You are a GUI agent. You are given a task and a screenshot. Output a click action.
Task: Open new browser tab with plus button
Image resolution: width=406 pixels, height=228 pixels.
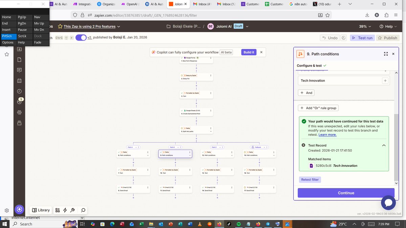339,4
